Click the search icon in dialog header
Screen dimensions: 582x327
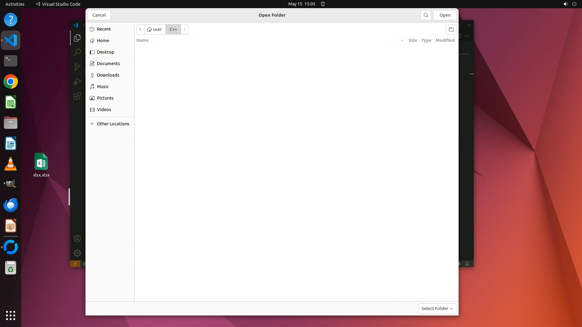[426, 15]
